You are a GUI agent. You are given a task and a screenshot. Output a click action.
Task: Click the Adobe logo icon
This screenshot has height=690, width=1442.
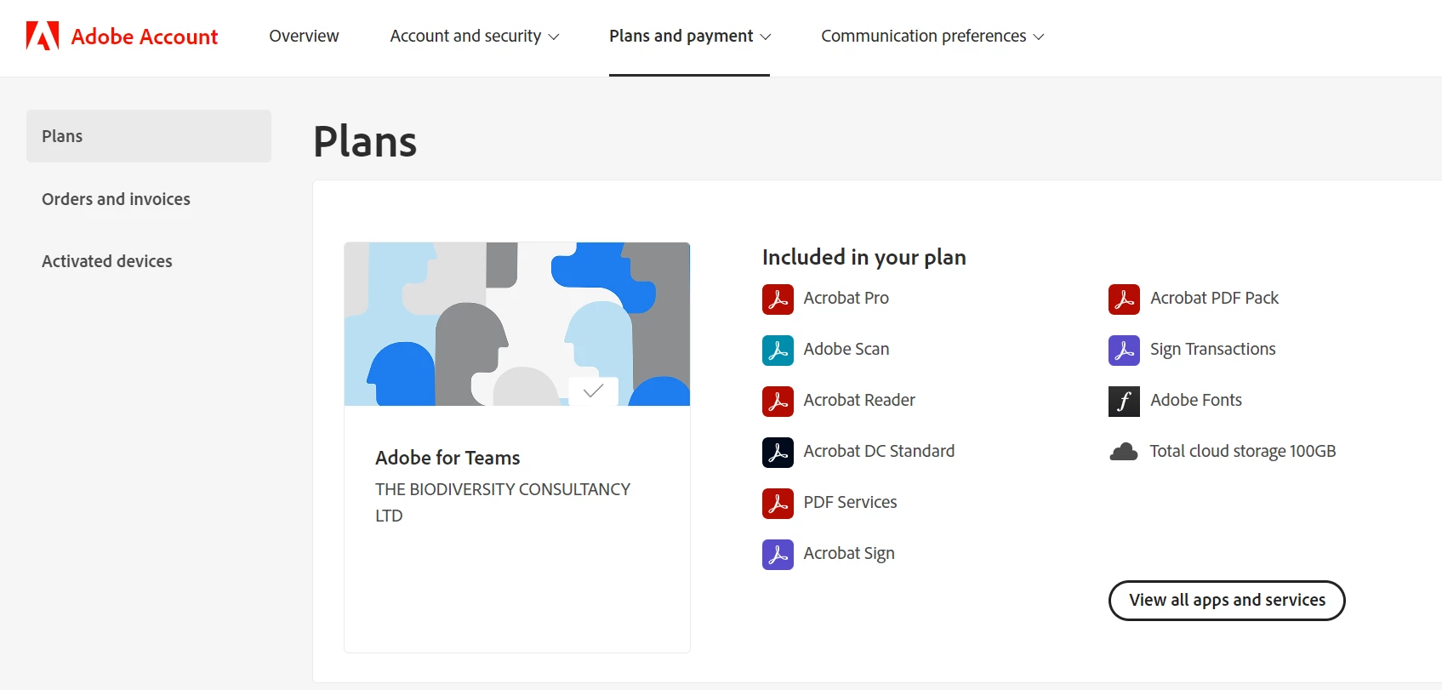(43, 36)
